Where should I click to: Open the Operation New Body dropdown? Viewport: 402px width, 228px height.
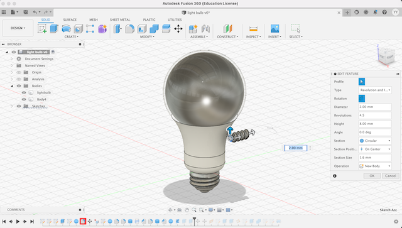coord(375,166)
